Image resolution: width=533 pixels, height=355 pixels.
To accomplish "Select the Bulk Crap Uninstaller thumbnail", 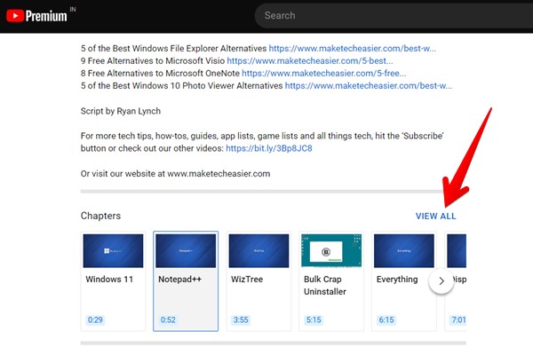I will [331, 250].
